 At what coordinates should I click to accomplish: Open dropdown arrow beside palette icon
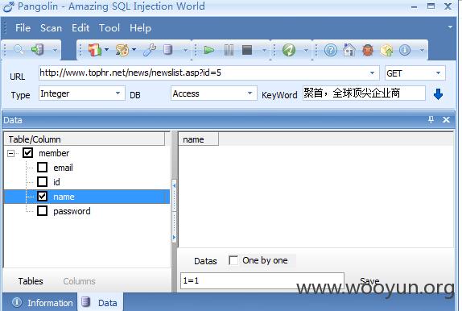coord(134,50)
